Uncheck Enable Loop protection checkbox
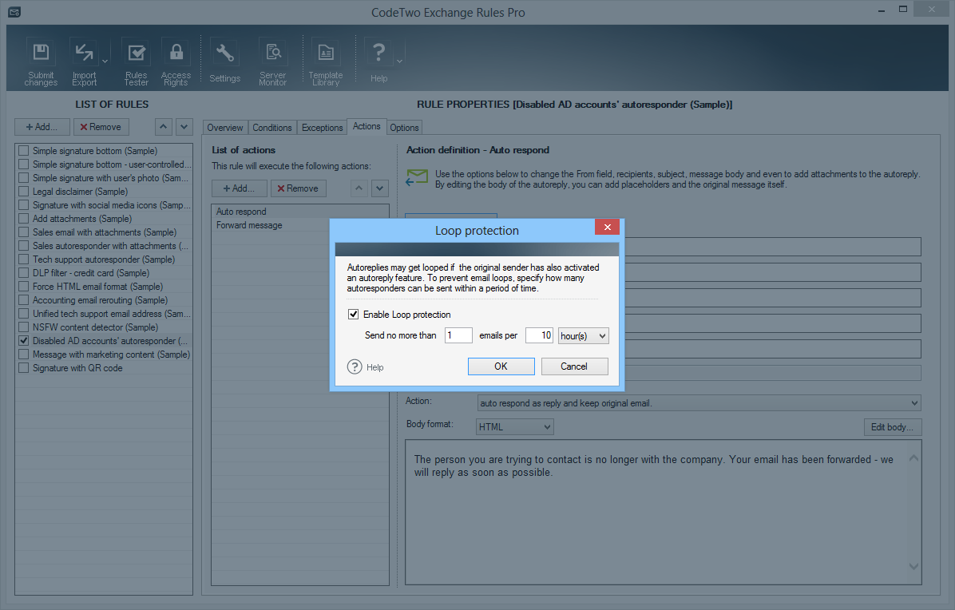Image resolution: width=955 pixels, height=610 pixels. pos(354,315)
